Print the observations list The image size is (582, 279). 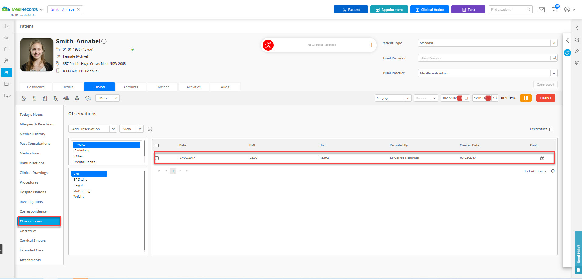pyautogui.click(x=150, y=129)
